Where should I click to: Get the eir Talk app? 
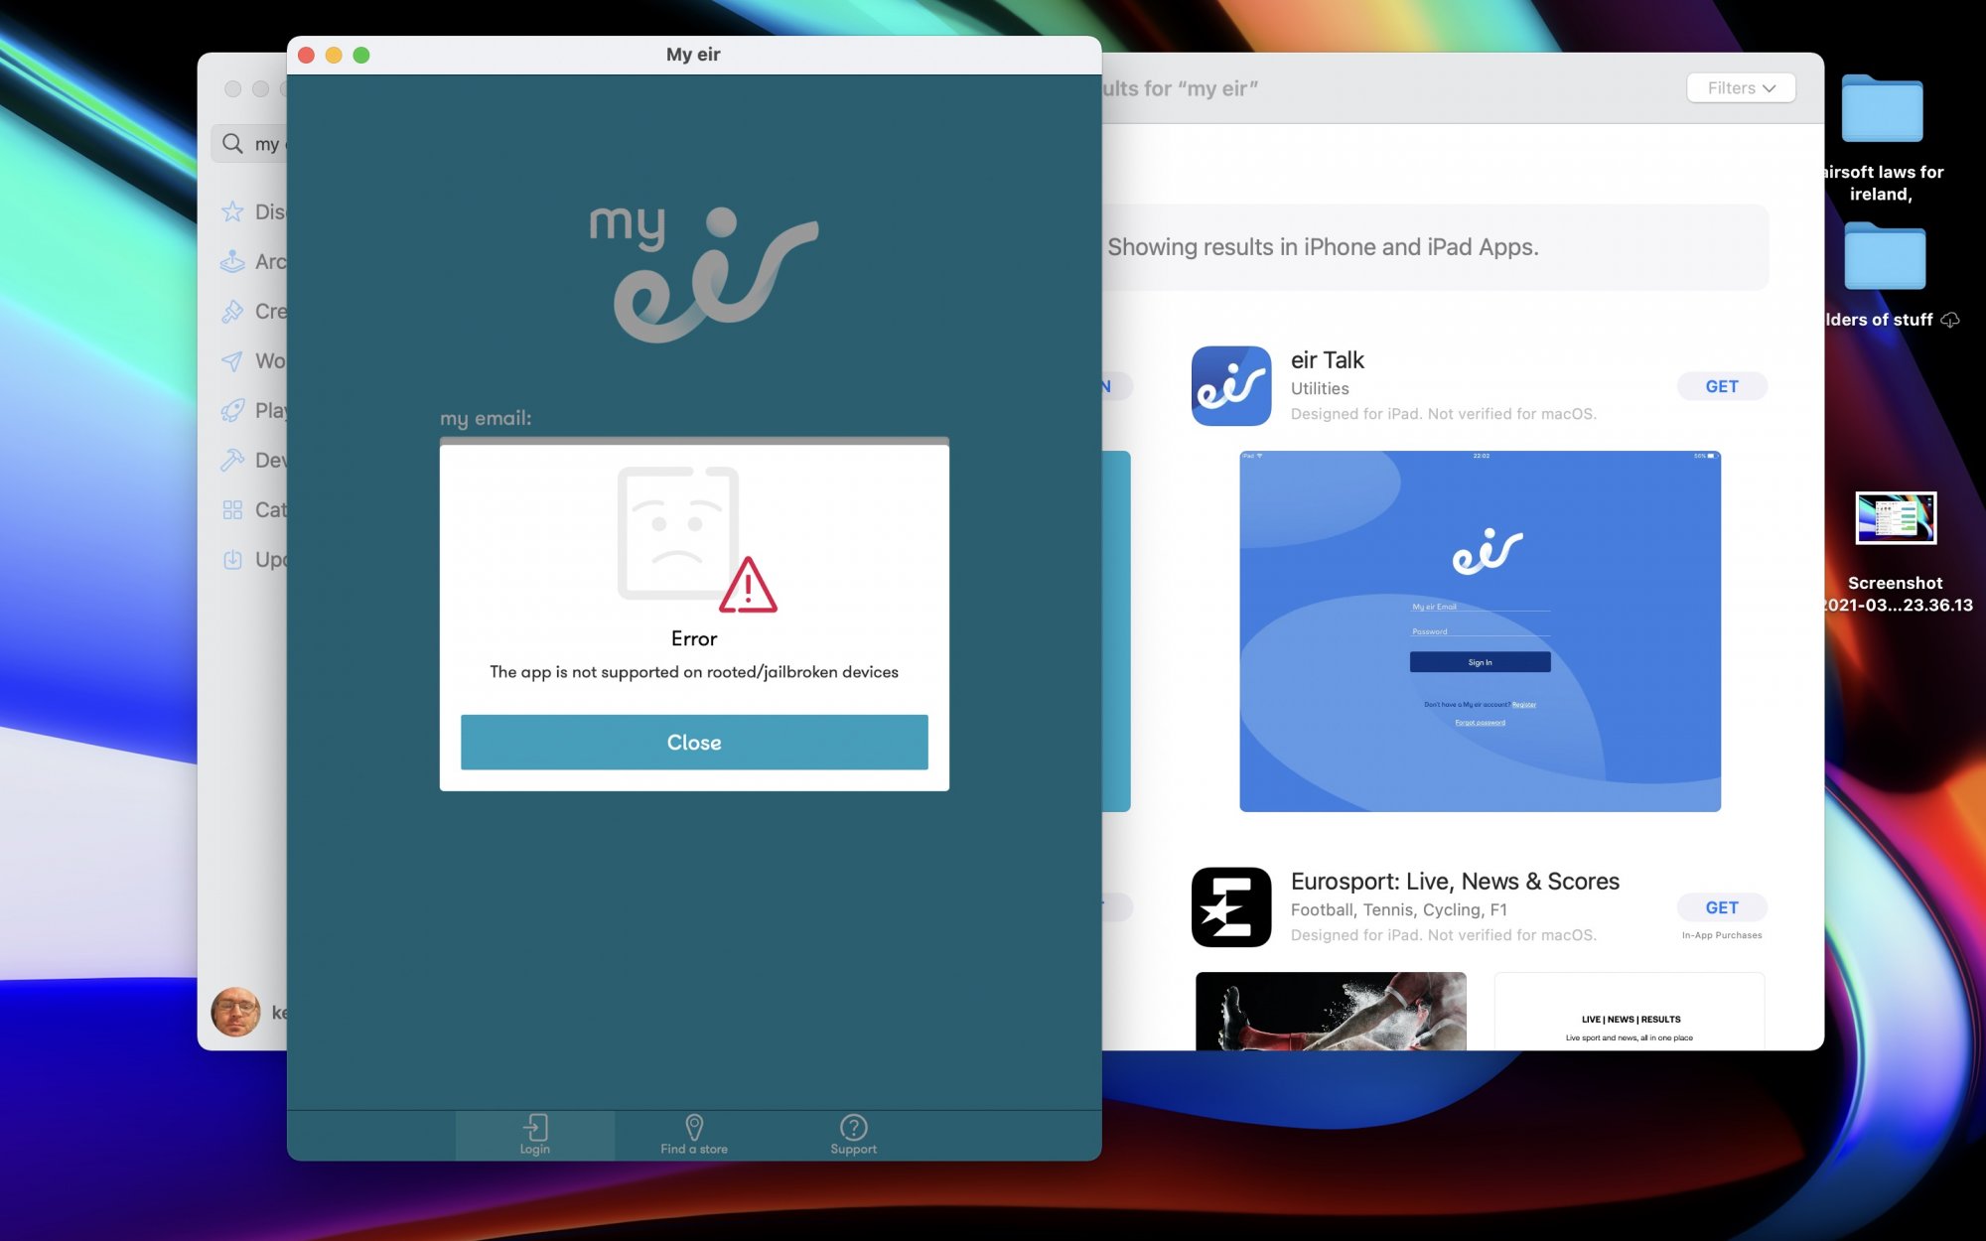coord(1721,386)
